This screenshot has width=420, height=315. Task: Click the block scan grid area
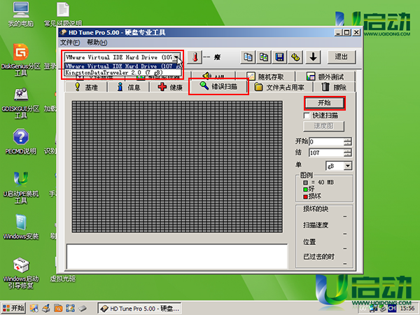tap(177, 167)
